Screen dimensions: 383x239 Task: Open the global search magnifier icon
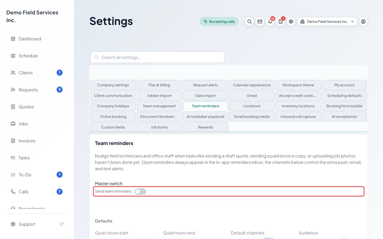point(249,22)
